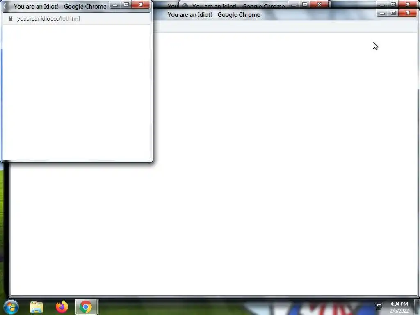Click the small front popup's title bar text
Viewport: 420px width, 315px height.
(x=60, y=6)
